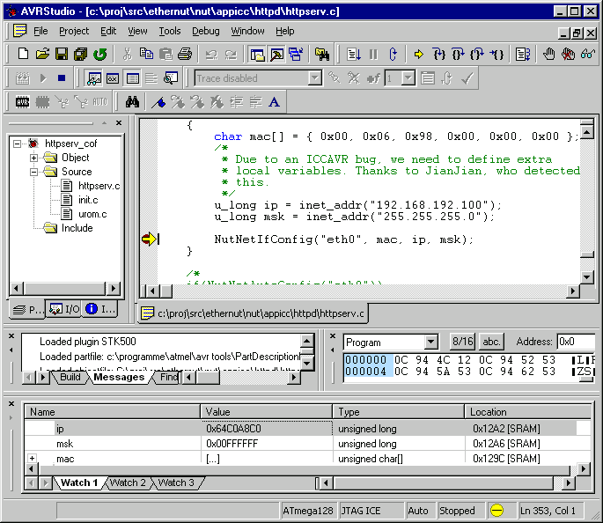The image size is (603, 523).
Task: Print the document with printer icon
Action: pyautogui.click(x=185, y=55)
